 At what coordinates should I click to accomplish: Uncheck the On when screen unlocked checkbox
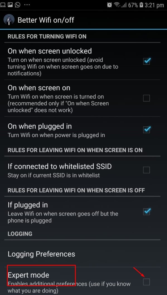pos(147,61)
